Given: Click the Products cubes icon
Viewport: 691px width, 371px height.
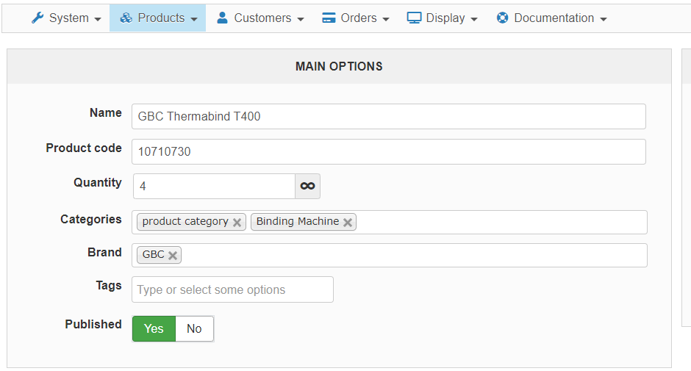Looking at the screenshot, I should coord(126,18).
